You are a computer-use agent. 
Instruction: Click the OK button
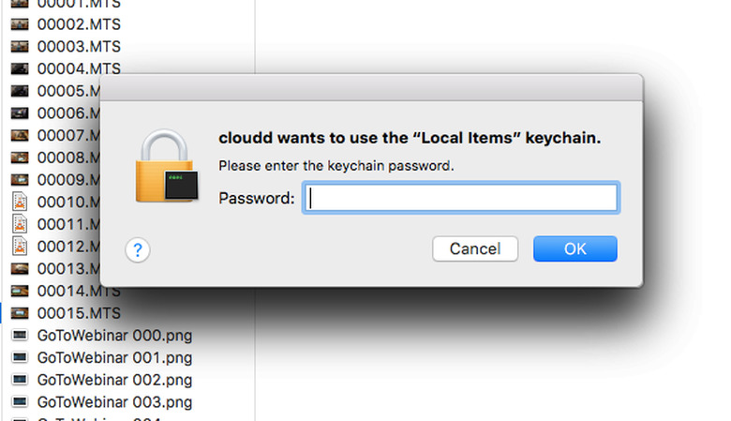coord(574,248)
